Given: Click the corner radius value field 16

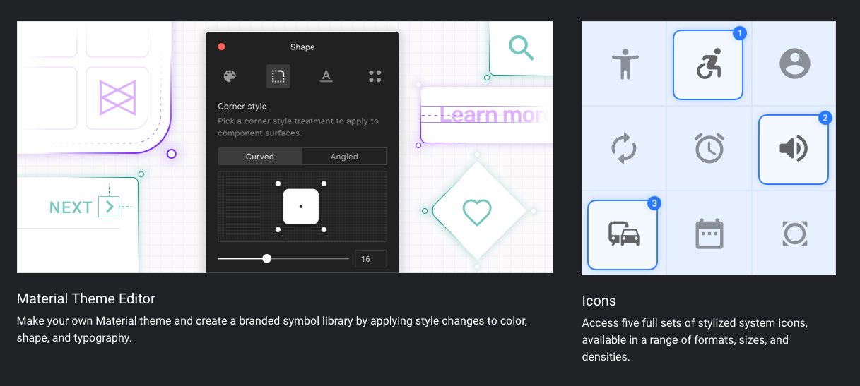Looking at the screenshot, I should coord(370,259).
